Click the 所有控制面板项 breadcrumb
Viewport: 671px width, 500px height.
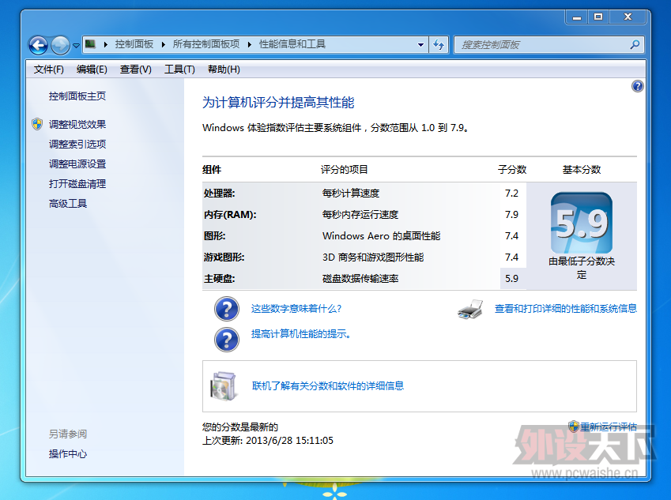pyautogui.click(x=205, y=44)
